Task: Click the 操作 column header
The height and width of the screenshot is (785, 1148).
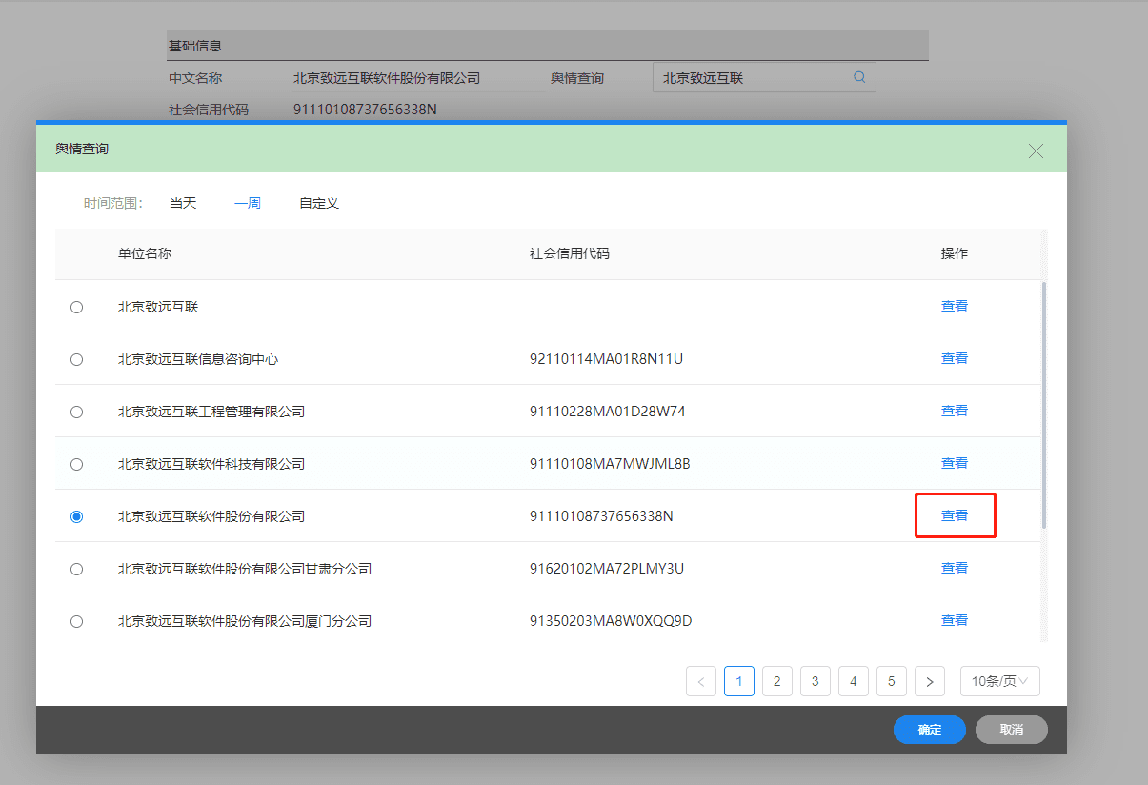Action: [955, 253]
